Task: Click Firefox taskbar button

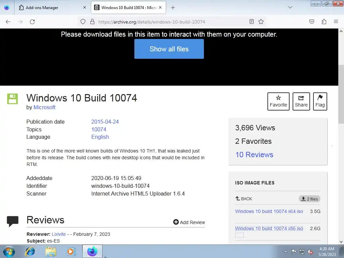Action: tap(92, 251)
